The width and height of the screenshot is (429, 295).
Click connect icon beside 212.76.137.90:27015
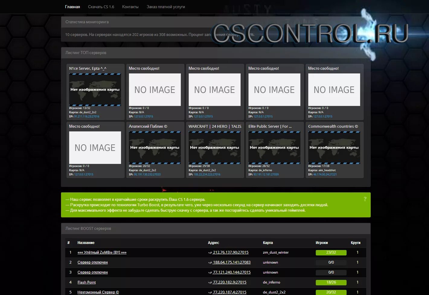coord(210,253)
